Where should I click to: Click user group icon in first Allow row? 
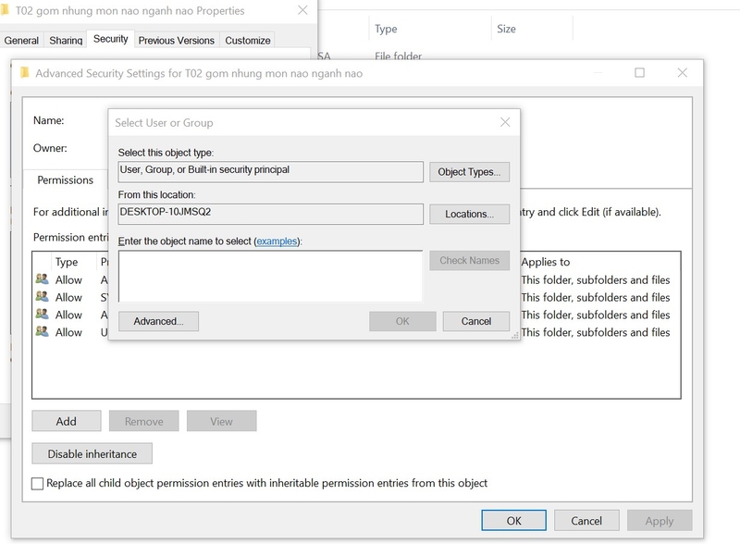pyautogui.click(x=42, y=279)
